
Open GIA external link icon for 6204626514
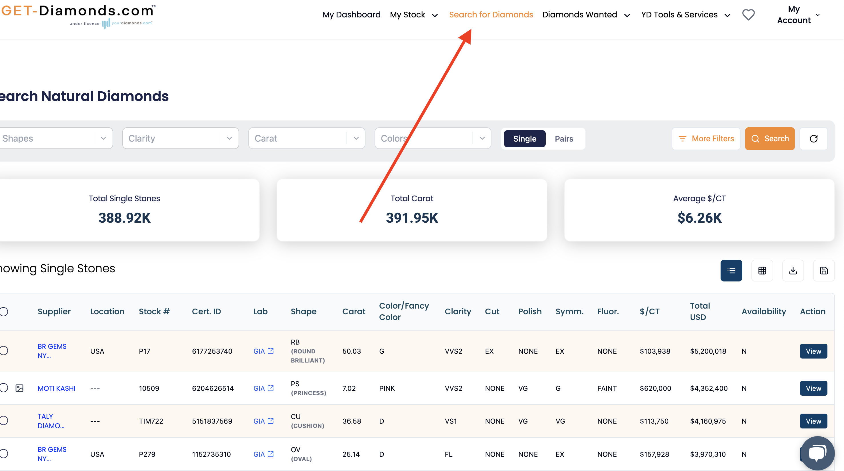pos(271,388)
